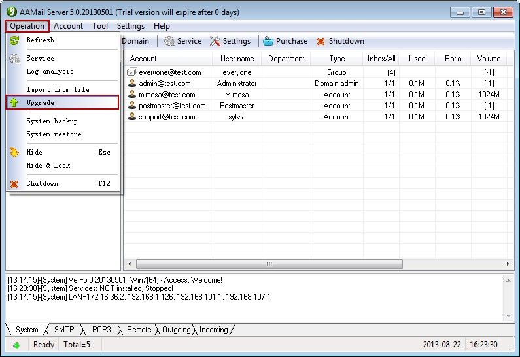Switch to the Outgoing log tab
The width and height of the screenshot is (520, 357).
(x=176, y=330)
